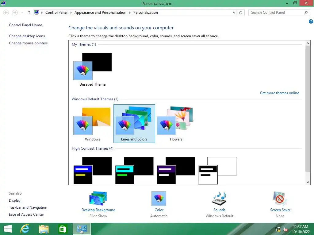The image size is (314, 235).
Task: Open Display under See also
Action: pos(15,200)
